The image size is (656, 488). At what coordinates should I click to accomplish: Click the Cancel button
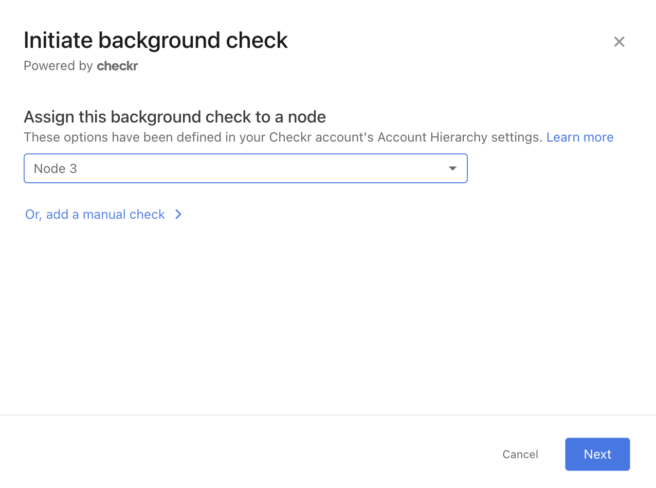tap(520, 454)
